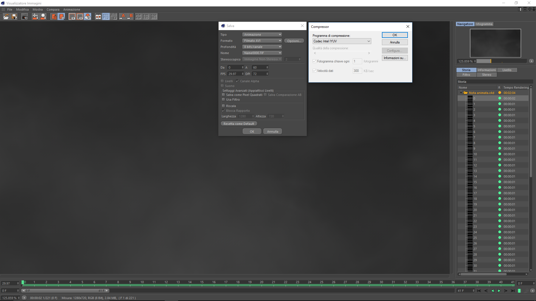
Task: Click the Opzioni... button
Action: point(294,41)
